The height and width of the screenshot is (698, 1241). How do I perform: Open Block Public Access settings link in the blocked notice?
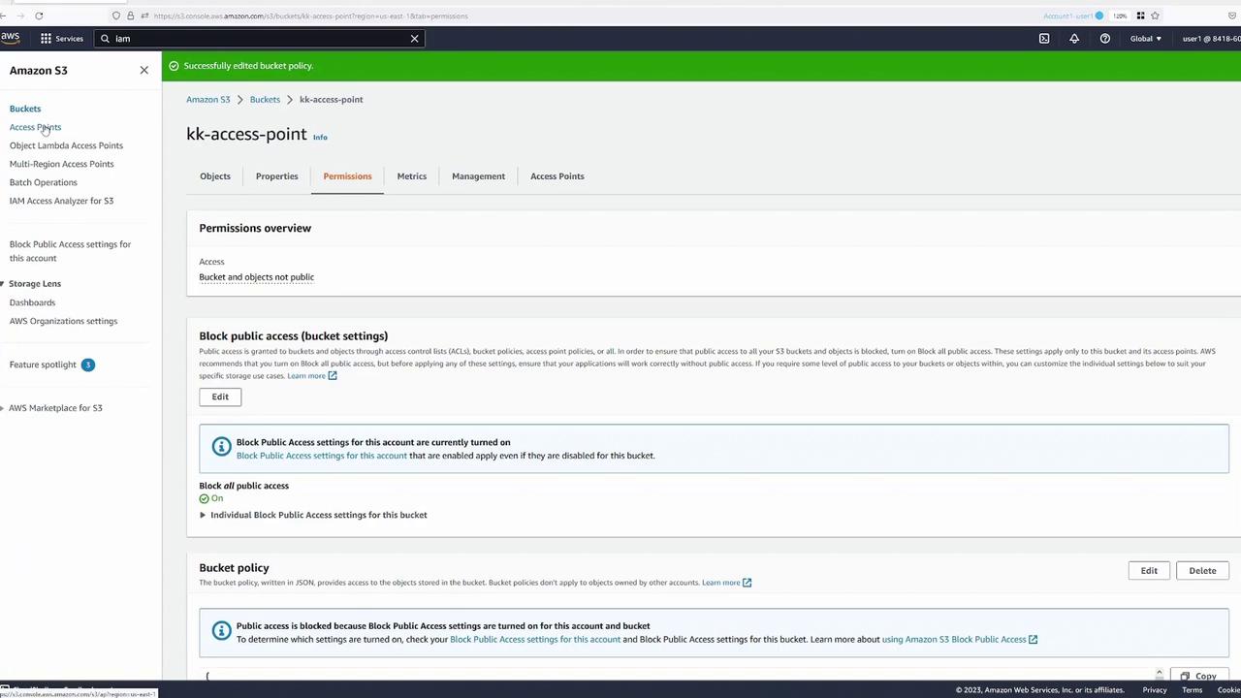click(535, 640)
